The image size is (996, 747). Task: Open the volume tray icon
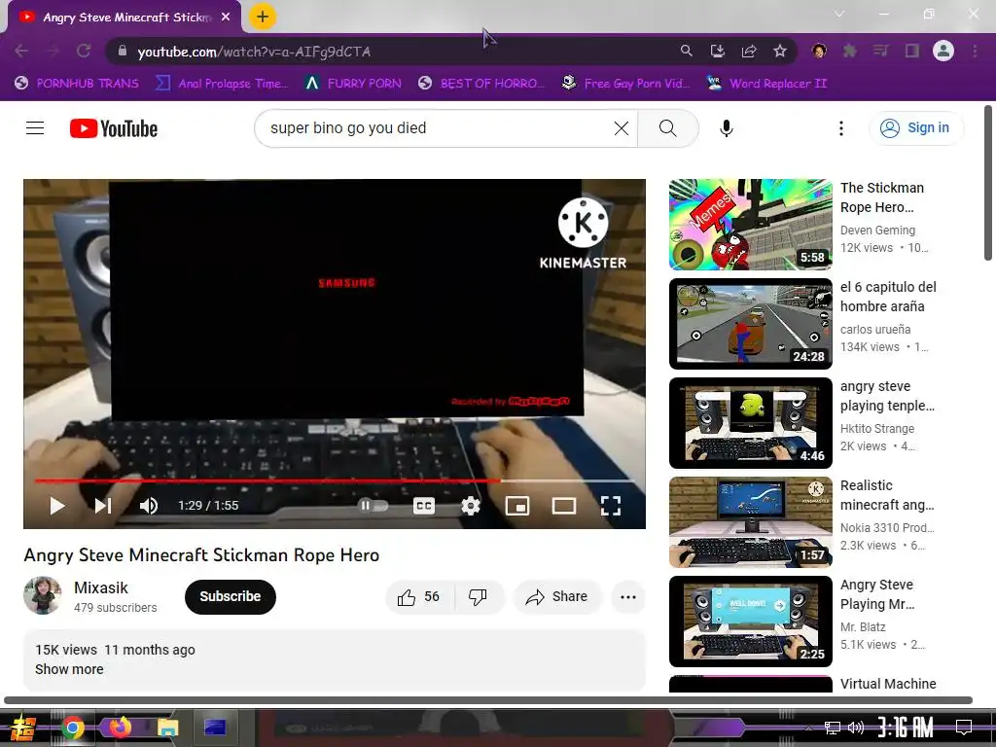[x=856, y=728]
